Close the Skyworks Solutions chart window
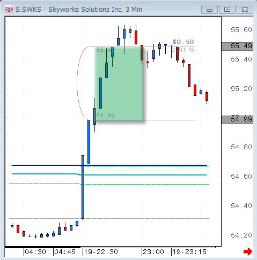257x260 pixels. (x=245, y=10)
